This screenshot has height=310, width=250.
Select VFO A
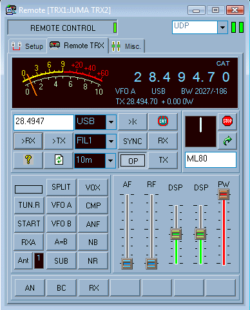[61, 205]
